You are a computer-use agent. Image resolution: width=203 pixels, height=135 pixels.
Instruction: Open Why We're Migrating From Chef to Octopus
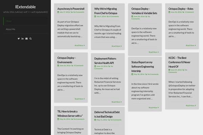click(106, 11)
